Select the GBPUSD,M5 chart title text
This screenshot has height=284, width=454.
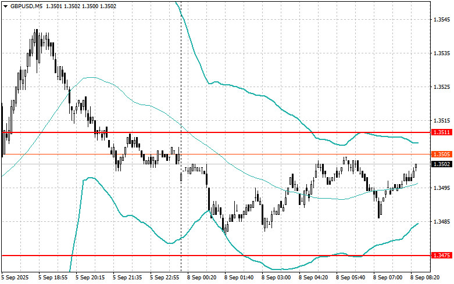[25, 6]
